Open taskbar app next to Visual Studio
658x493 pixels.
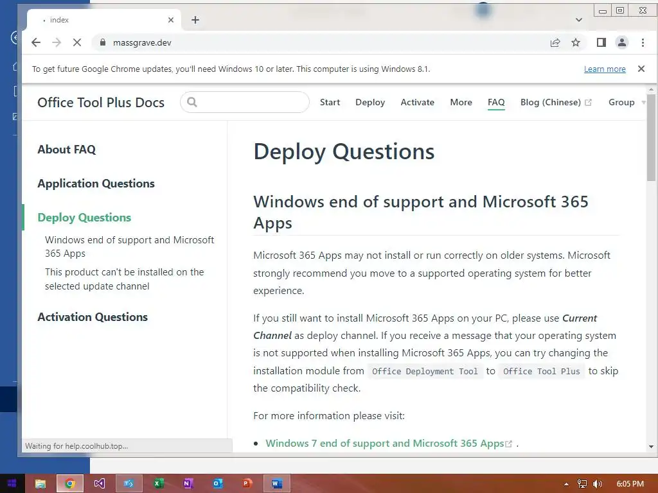click(x=129, y=483)
